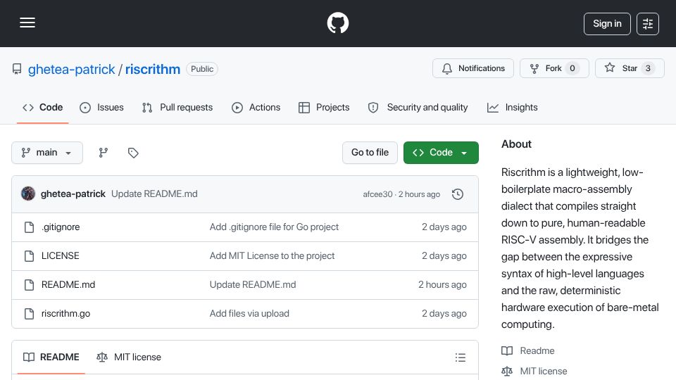This screenshot has width=676, height=380.
Task: Open commit 'Add MIT License to the project'
Action: point(272,256)
